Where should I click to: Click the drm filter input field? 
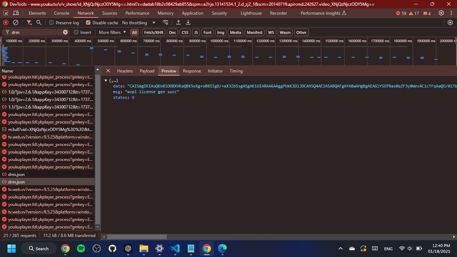tap(36, 32)
